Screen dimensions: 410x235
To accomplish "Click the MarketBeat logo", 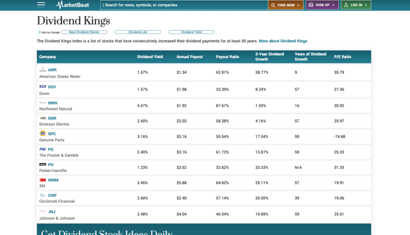I will (x=73, y=5).
